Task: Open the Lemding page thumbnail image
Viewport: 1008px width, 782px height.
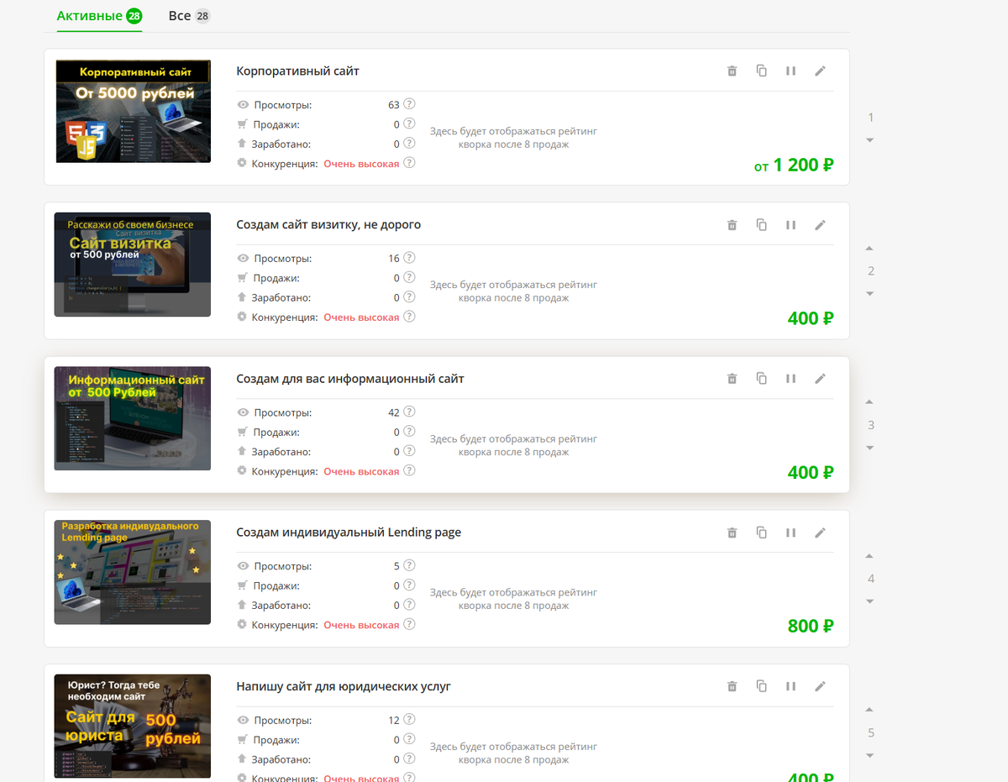Action: [x=133, y=572]
